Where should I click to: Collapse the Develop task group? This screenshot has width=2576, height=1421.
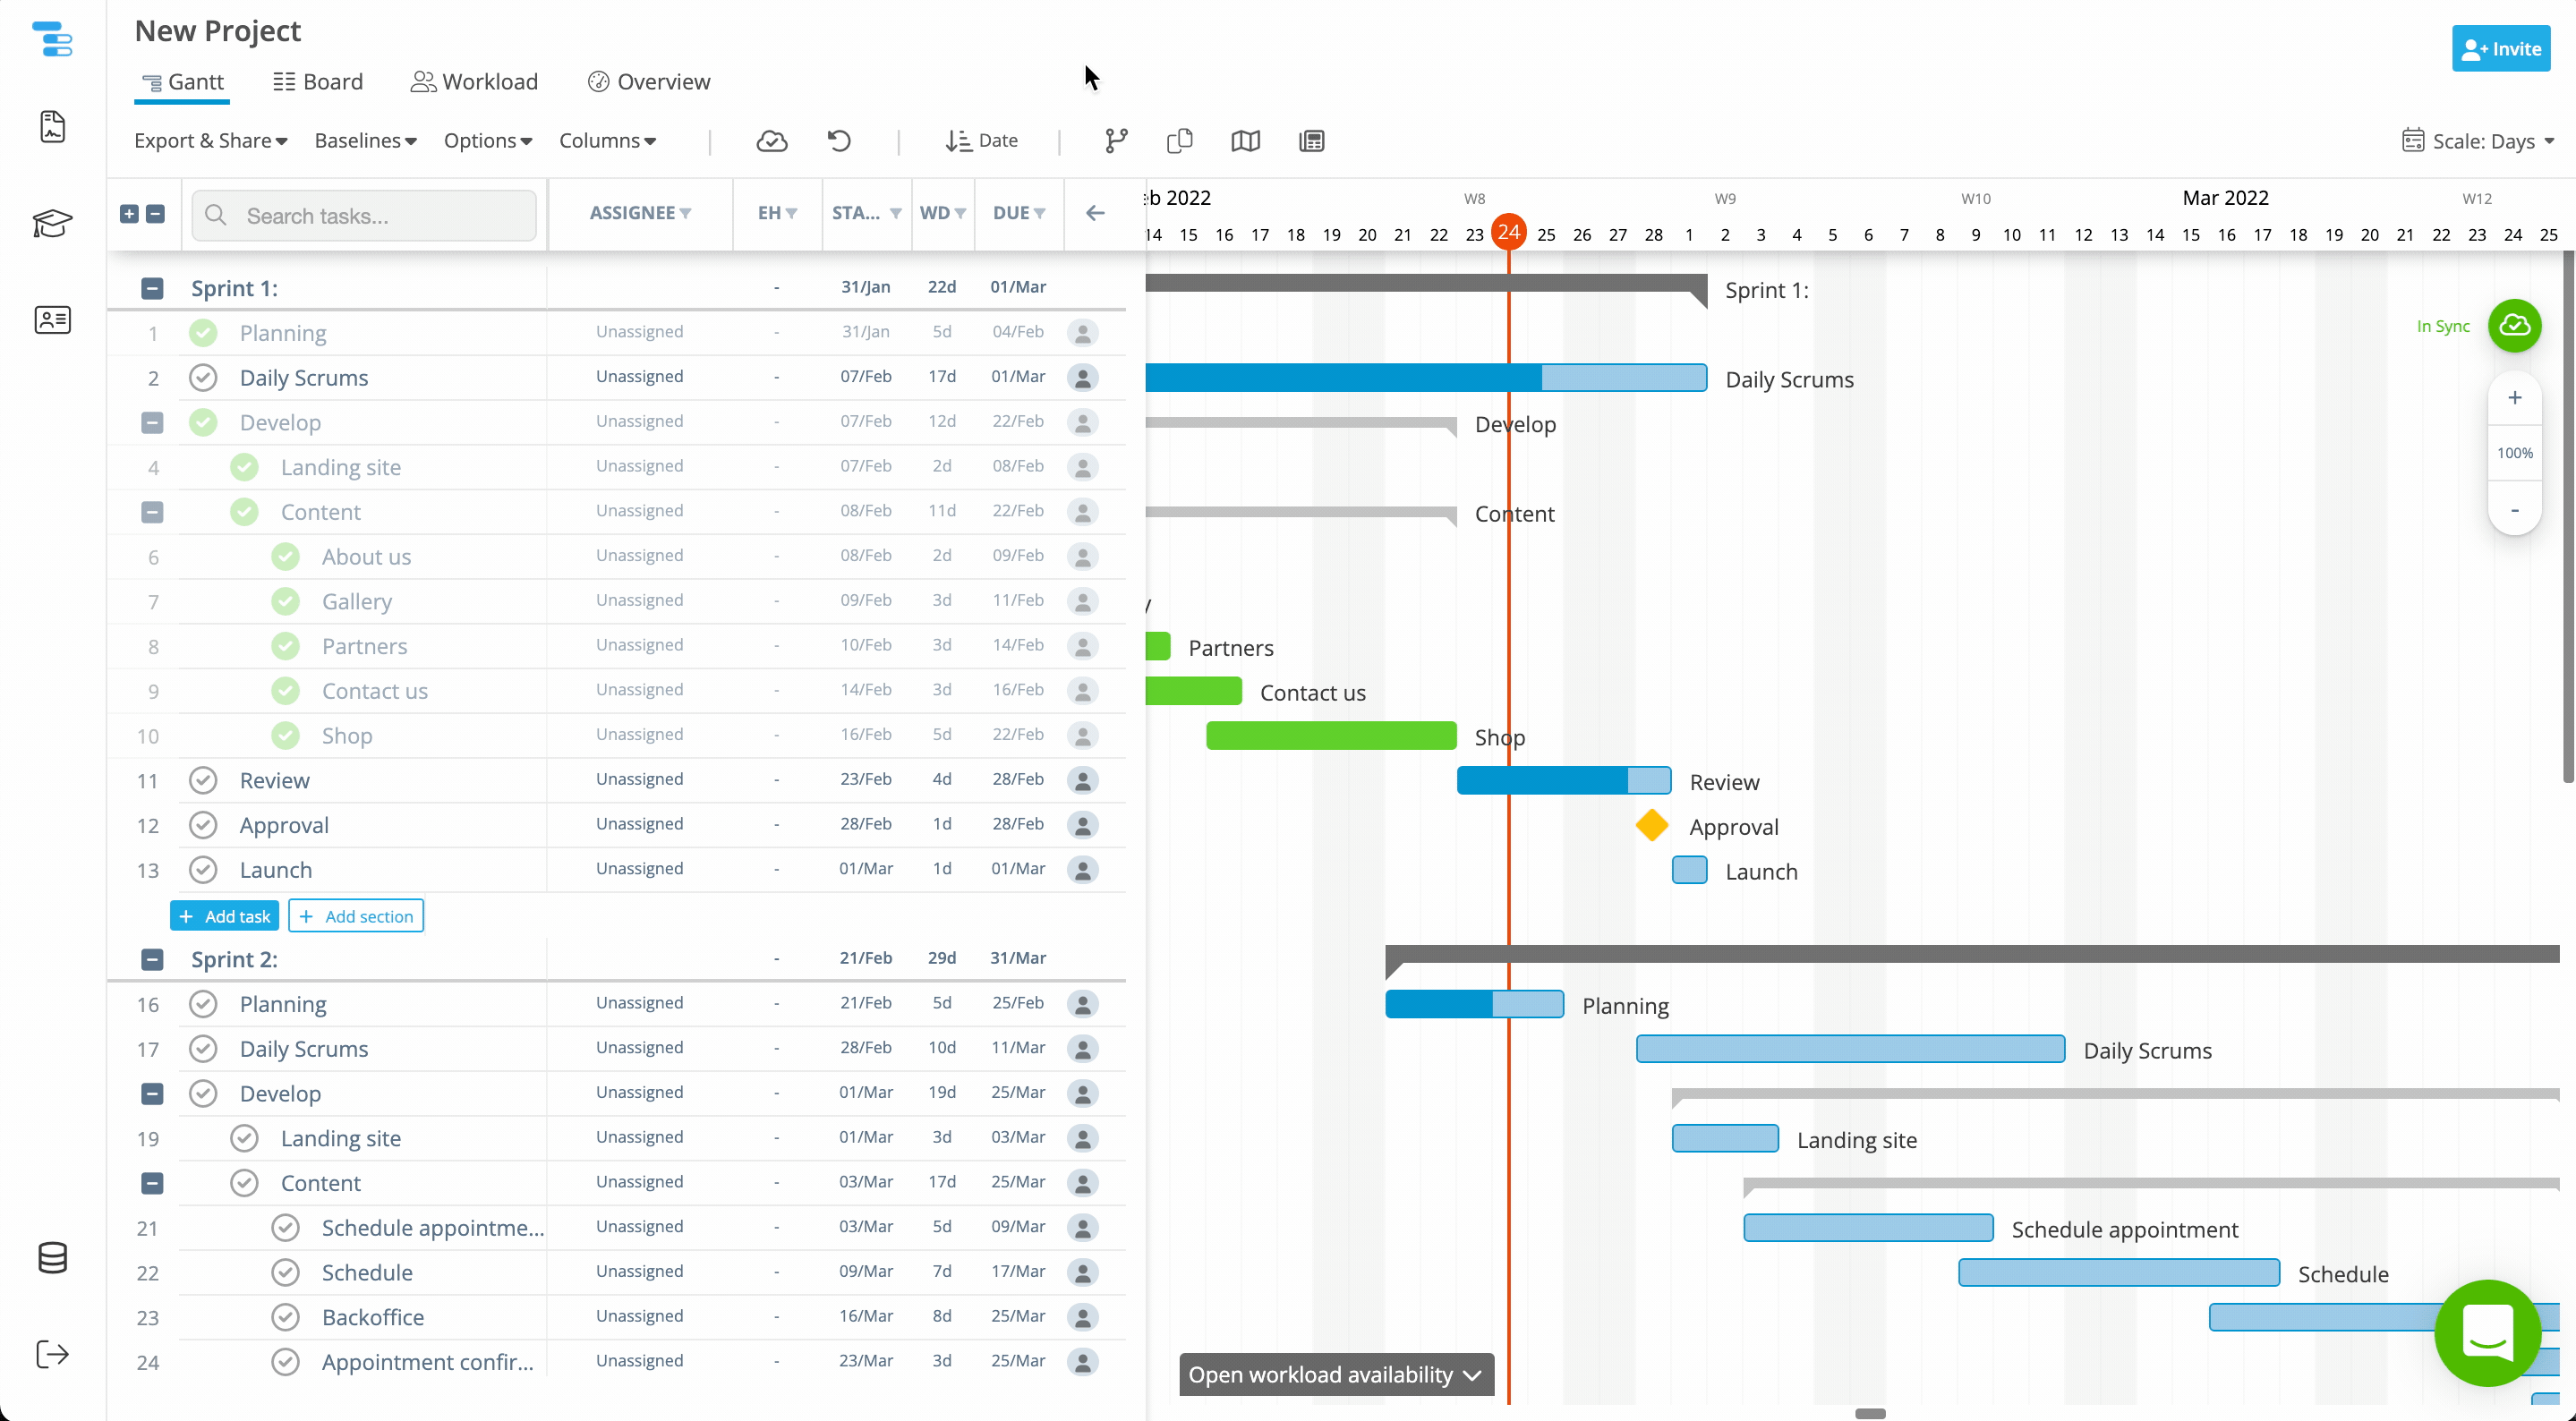(x=152, y=422)
